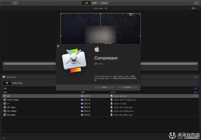Click the folder icon in SD 480p row
Image resolution: width=201 pixels, height=140 pixels.
coord(82,115)
